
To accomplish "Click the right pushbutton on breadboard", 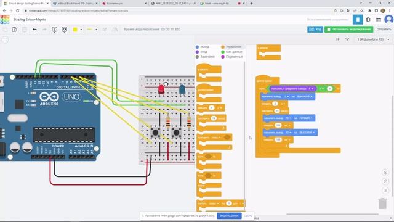I will pos(177,133).
